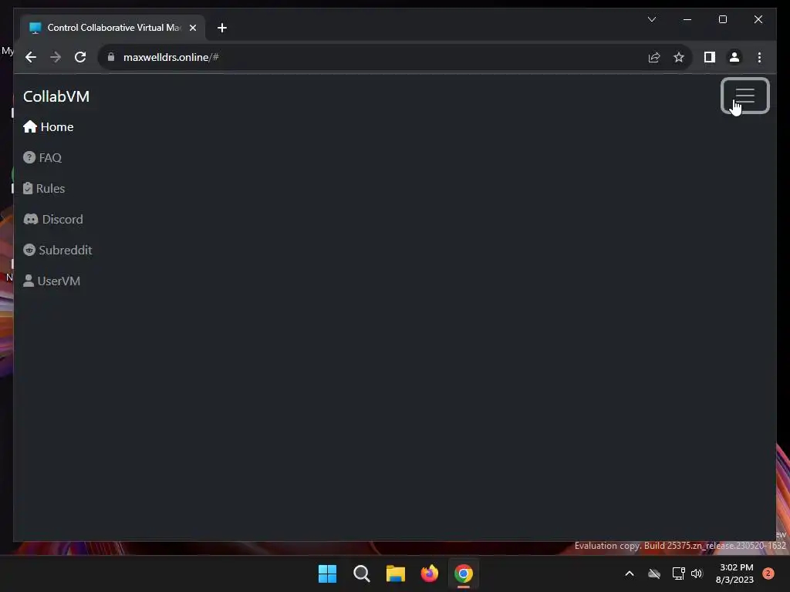Viewport: 790px width, 592px height.
Task: Go back using the browser back arrow
Action: pyautogui.click(x=31, y=57)
